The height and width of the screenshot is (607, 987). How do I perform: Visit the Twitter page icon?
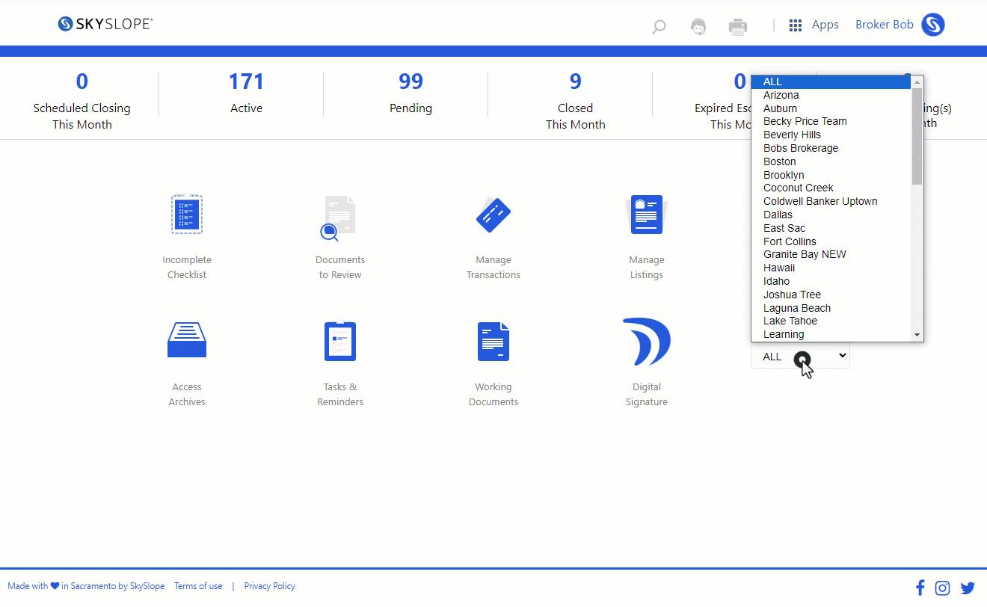pyautogui.click(x=968, y=588)
